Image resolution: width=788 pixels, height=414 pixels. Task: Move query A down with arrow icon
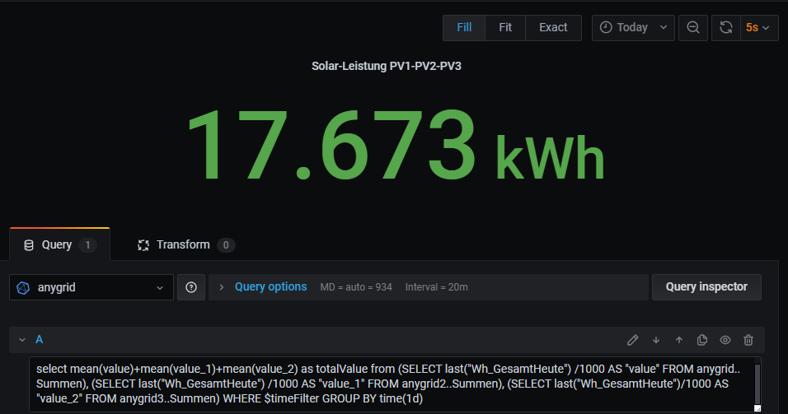656,340
